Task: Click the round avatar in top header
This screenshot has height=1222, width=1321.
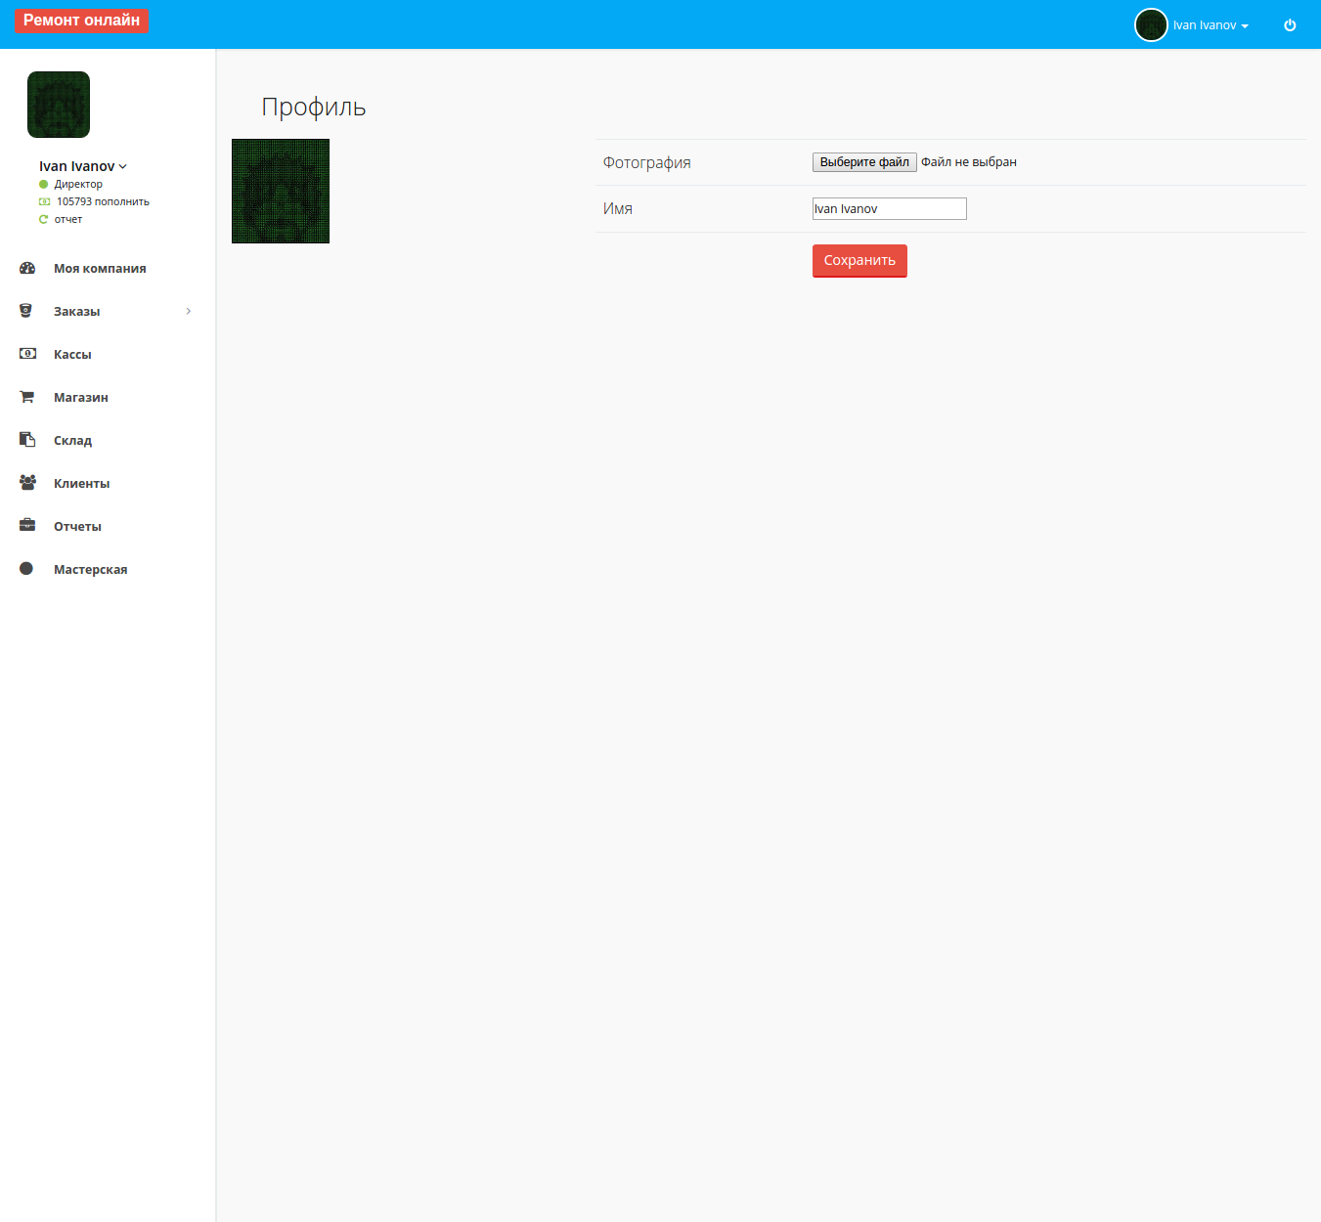Action: coord(1151,25)
